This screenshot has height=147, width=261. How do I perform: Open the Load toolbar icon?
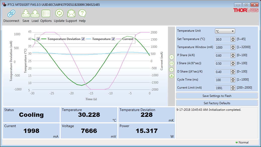35,14
